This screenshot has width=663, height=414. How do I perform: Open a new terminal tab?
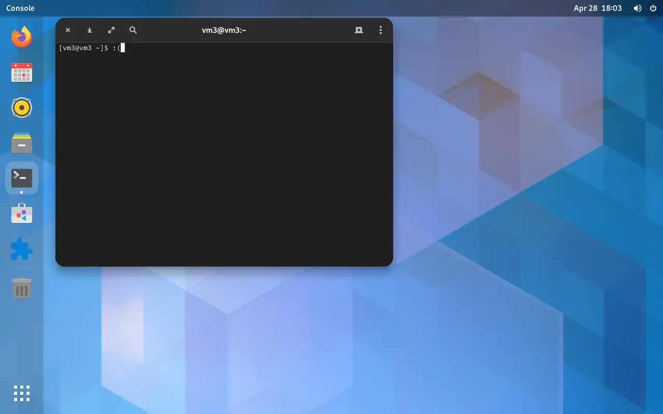tap(359, 30)
